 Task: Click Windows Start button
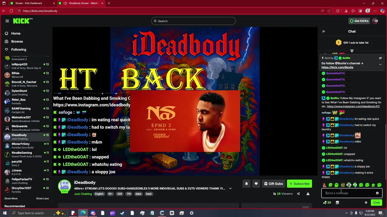point(5,213)
